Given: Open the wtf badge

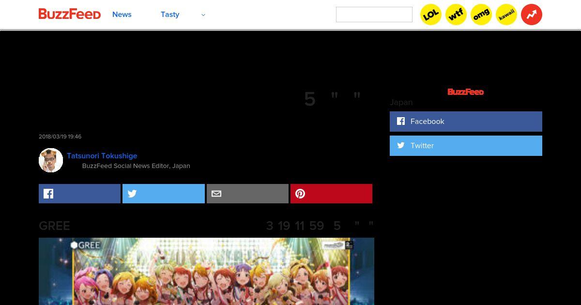Looking at the screenshot, I should coord(456,15).
